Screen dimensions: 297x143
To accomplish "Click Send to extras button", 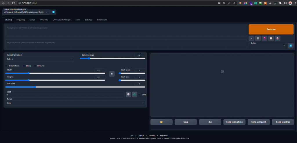I will pyautogui.click(x=283, y=122).
